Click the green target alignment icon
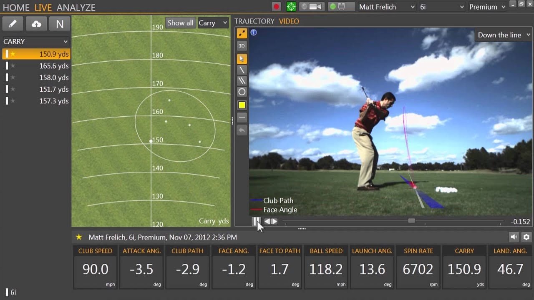This screenshot has height=300, width=534. (291, 7)
